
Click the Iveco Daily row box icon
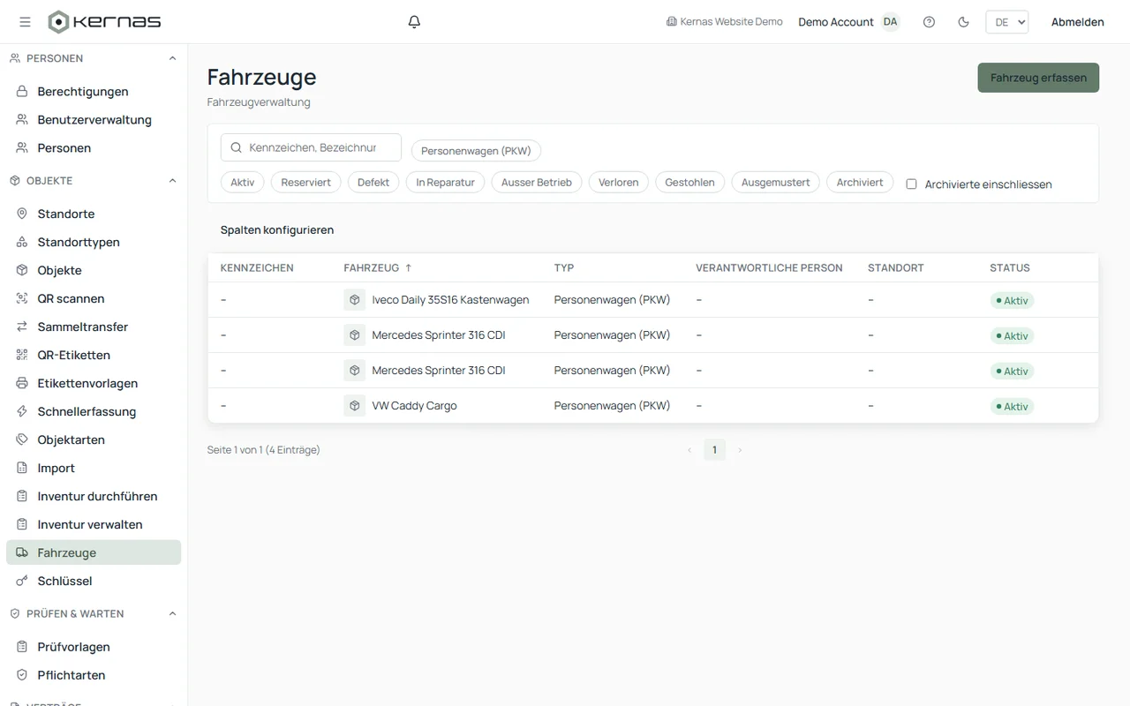[355, 300]
